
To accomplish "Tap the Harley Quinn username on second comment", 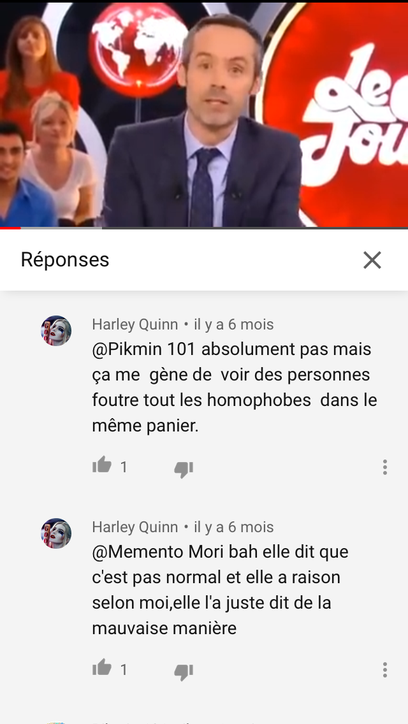I will point(135,527).
